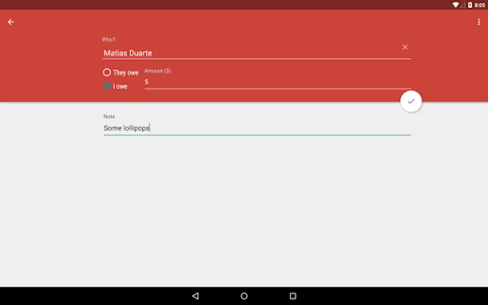Select the I owe radio button
The width and height of the screenshot is (488, 305).
click(x=107, y=86)
